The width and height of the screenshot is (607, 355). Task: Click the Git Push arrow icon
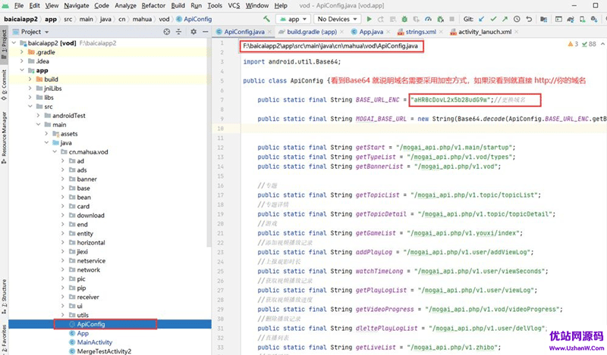point(505,19)
